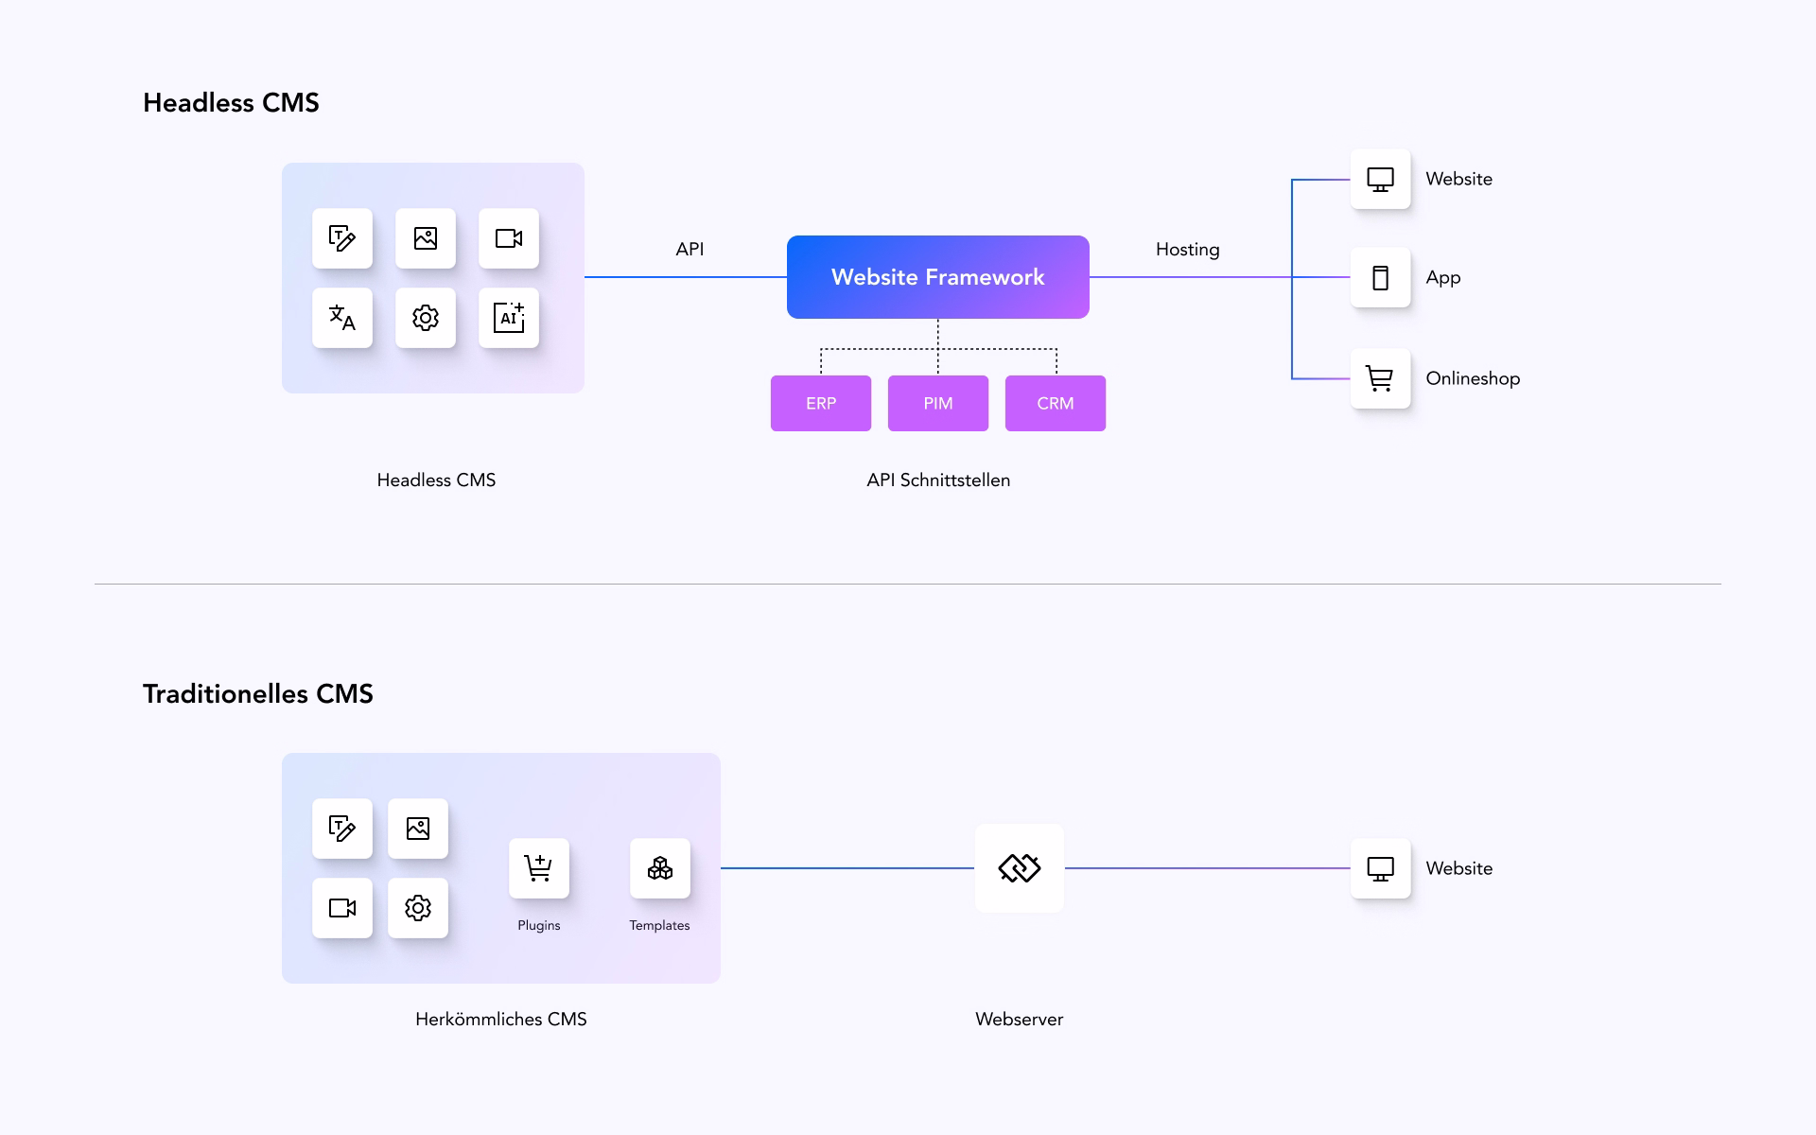
Task: Click the App smartphone icon
Action: pyautogui.click(x=1380, y=277)
